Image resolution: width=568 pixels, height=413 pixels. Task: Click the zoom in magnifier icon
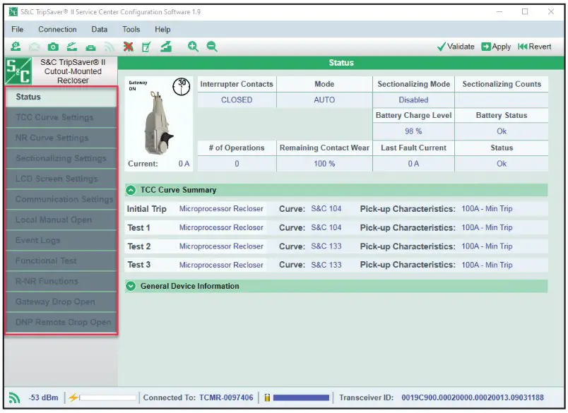click(193, 47)
